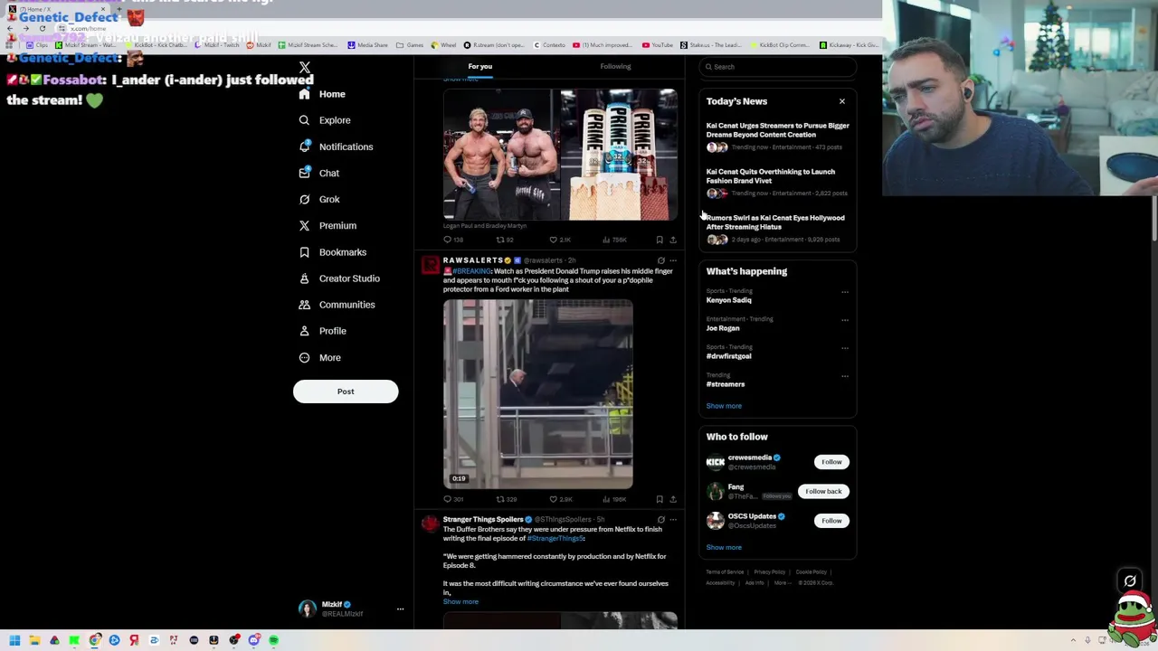
Task: Open Kai Cenat Quits Overthinking news story
Action: point(777,182)
